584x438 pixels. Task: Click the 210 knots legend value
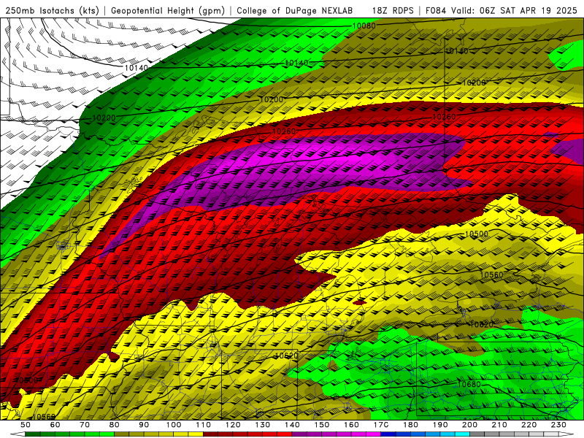pos(499,425)
